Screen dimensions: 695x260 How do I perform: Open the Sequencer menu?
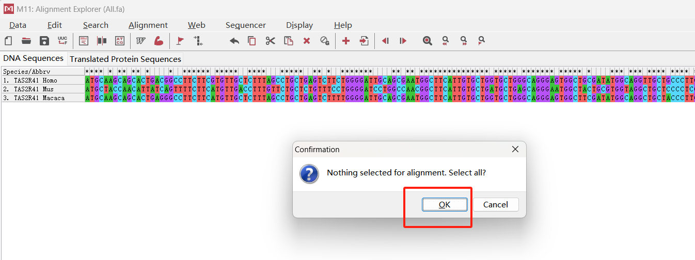point(245,25)
